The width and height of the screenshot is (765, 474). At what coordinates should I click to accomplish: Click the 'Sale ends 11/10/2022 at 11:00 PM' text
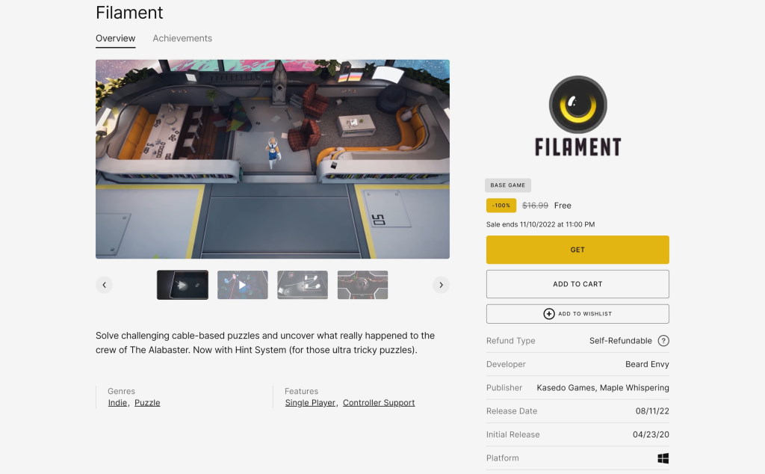coord(541,224)
